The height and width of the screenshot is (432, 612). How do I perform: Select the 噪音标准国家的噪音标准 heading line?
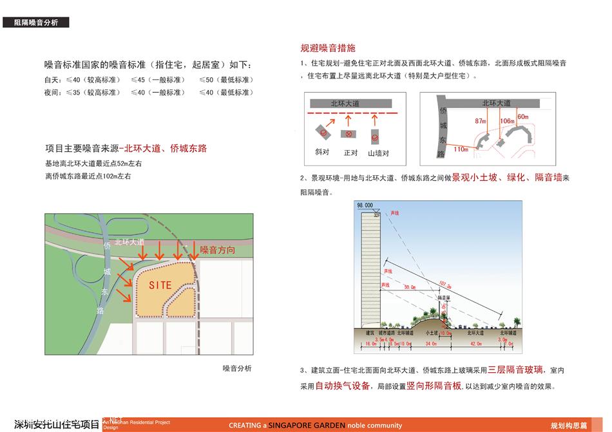(148, 65)
